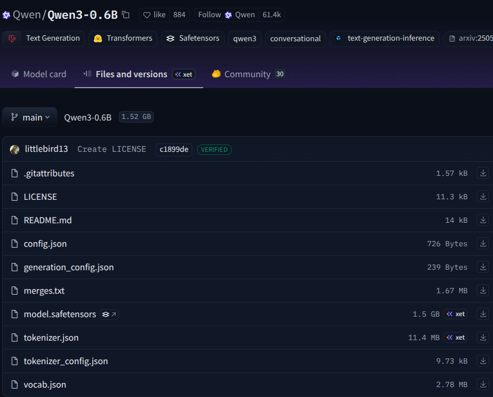Open the README.md file
The image size is (493, 397).
(x=48, y=220)
